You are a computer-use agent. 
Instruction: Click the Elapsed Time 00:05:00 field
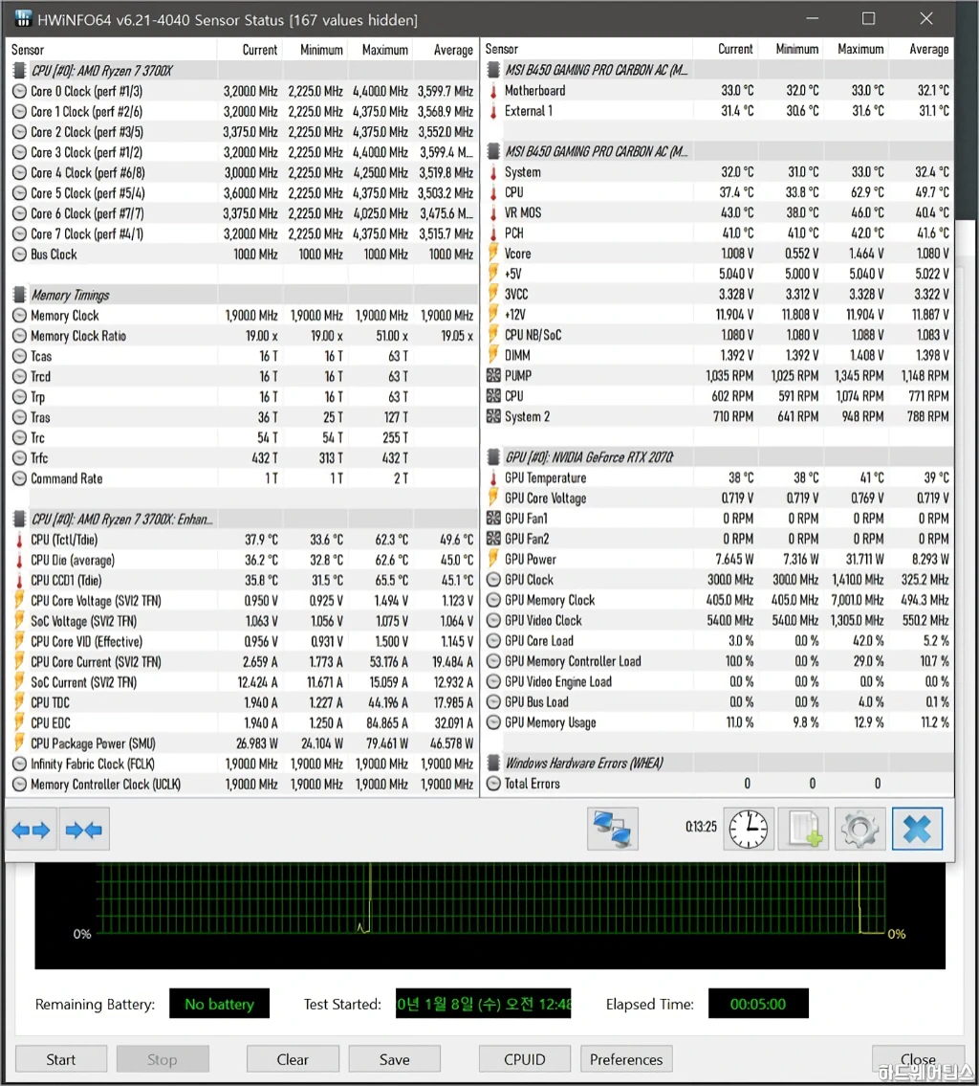point(758,1004)
